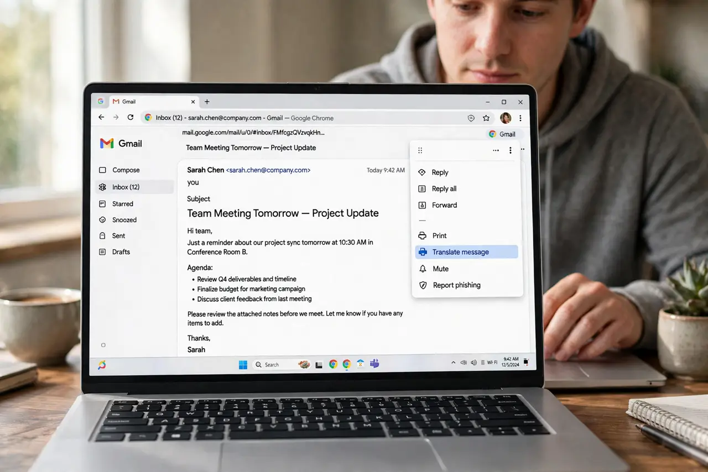Reload the Gmail page
This screenshot has width=708, height=472.
(x=131, y=118)
